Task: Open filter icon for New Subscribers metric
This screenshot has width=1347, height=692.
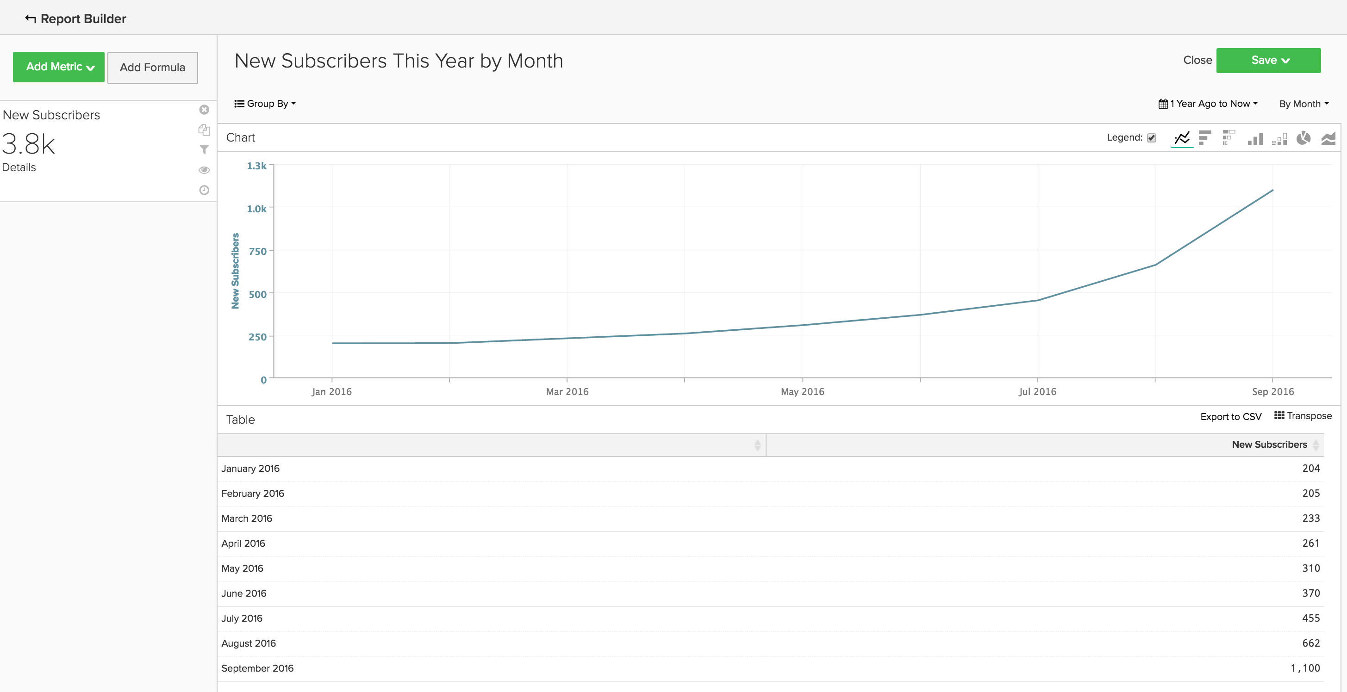Action: click(204, 150)
